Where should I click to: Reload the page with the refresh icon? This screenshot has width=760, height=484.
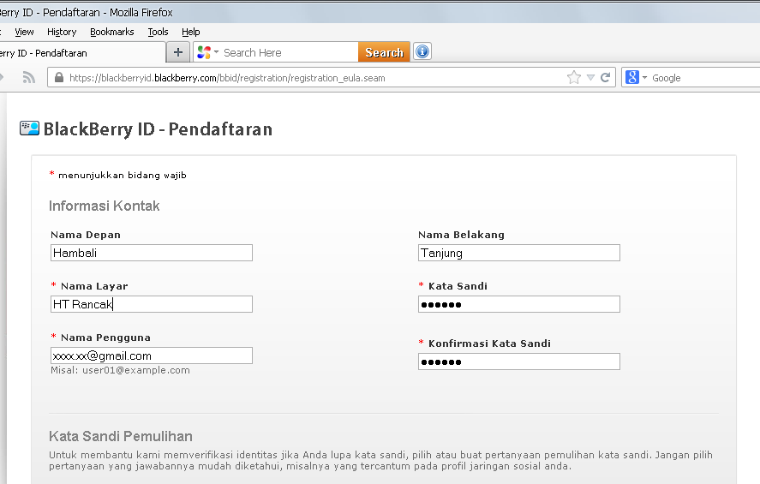coord(606,77)
